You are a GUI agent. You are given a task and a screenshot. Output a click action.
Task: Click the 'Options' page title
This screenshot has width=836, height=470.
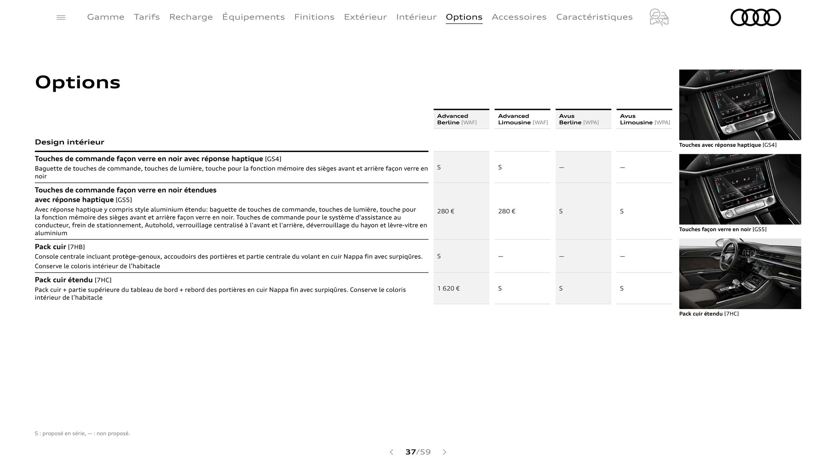click(78, 82)
